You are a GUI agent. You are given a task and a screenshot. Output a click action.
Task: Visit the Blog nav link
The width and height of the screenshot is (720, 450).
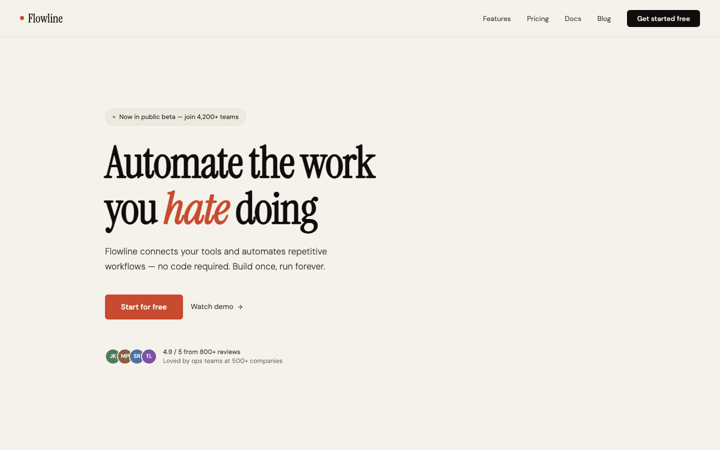(x=604, y=18)
